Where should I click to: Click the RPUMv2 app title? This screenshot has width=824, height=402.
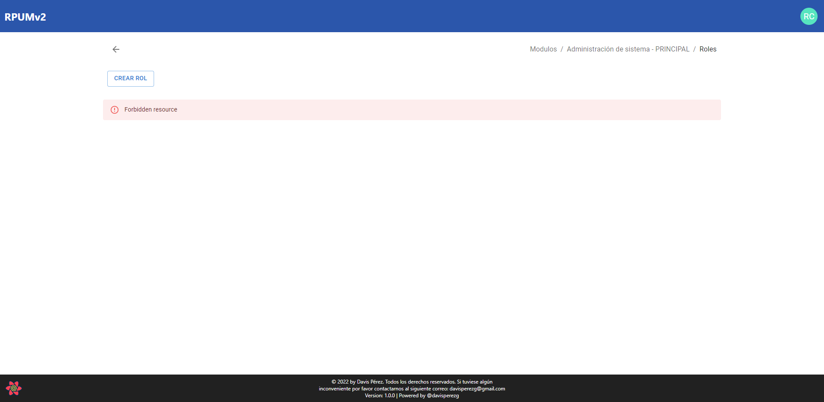tap(25, 17)
